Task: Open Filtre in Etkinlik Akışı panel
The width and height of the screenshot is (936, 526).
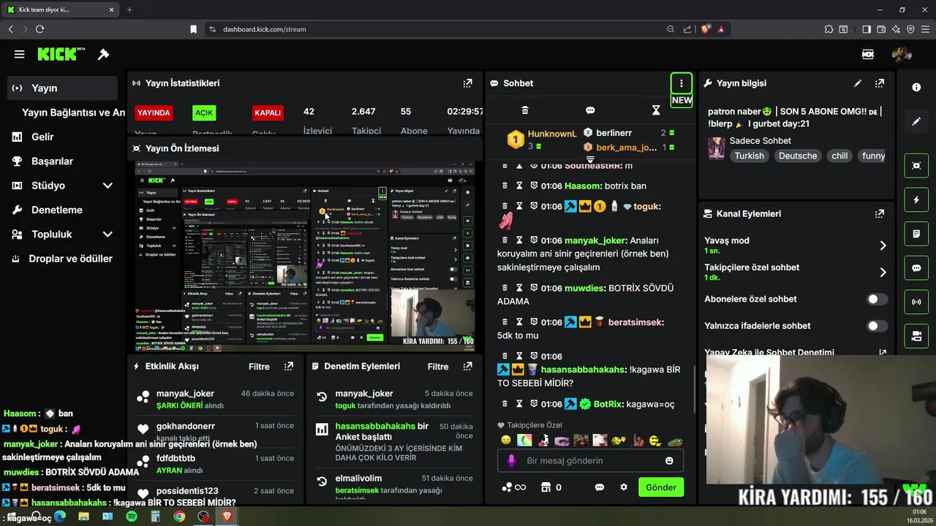Action: point(259,367)
